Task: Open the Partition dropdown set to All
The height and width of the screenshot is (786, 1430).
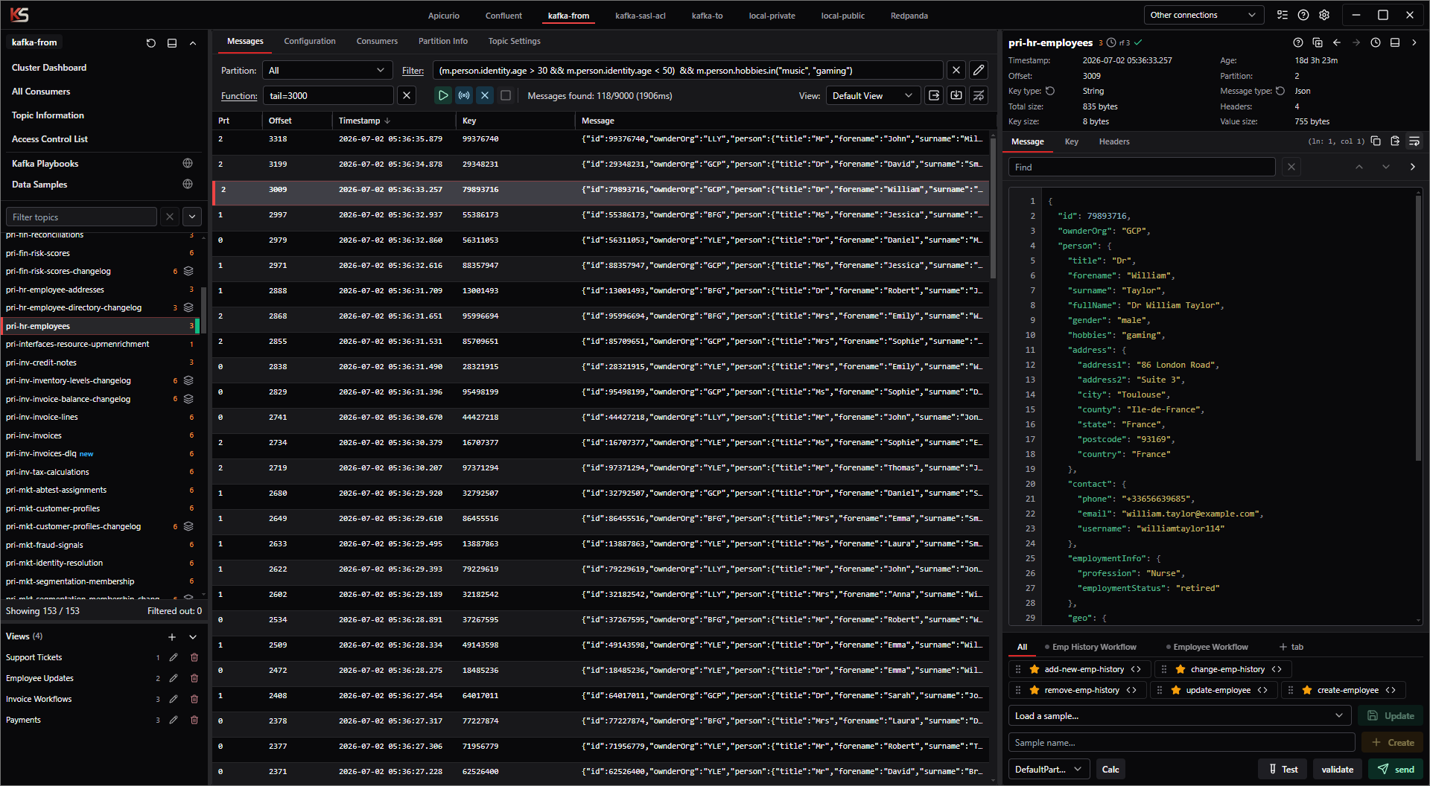Action: pos(327,71)
